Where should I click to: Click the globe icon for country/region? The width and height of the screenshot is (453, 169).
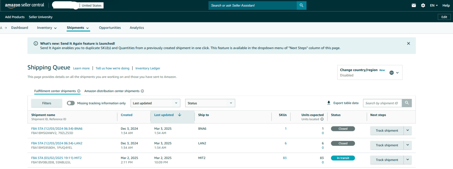pos(392,73)
